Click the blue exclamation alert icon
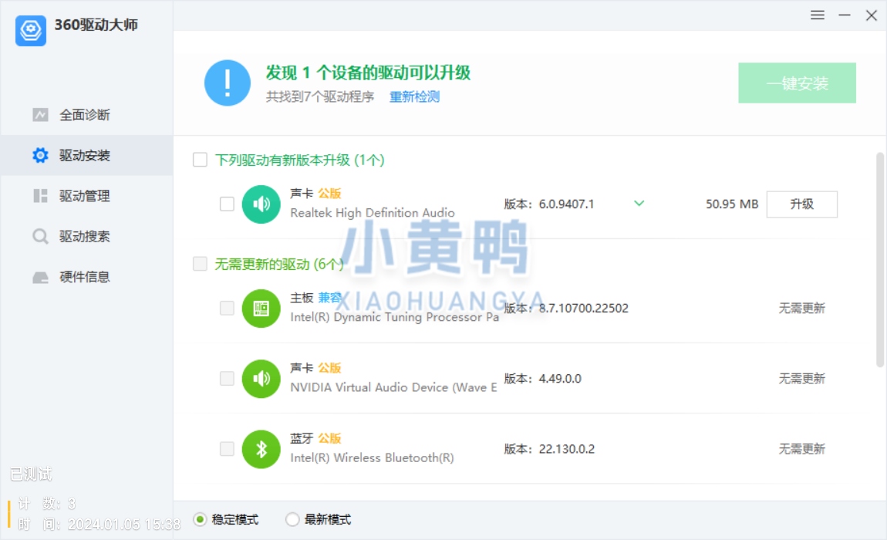Viewport: 887px width, 540px height. (228, 83)
